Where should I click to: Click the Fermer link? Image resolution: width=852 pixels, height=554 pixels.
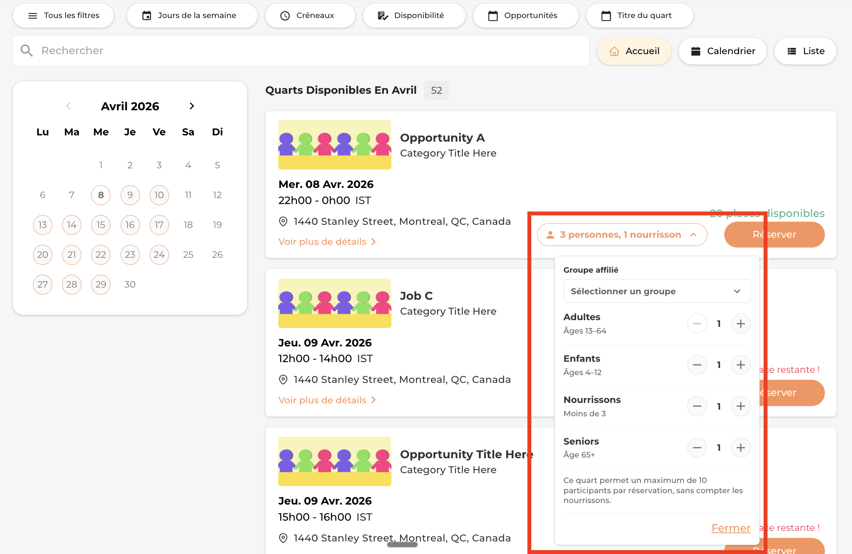tap(731, 528)
